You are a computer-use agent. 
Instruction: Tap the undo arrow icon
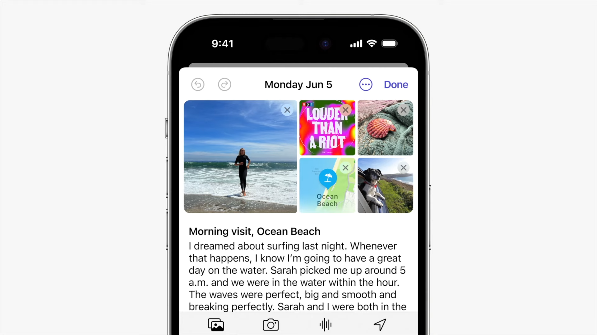pyautogui.click(x=198, y=84)
